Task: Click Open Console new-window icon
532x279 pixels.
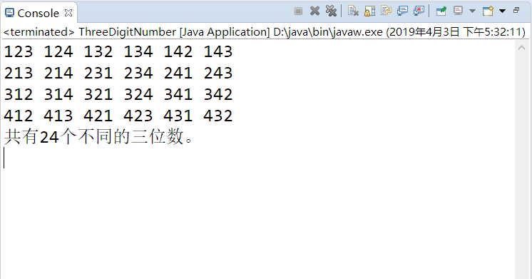Action: 488,11
